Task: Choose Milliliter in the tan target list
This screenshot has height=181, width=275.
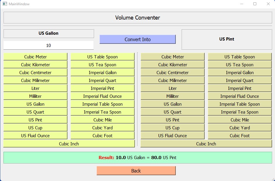Action: coord(173,96)
